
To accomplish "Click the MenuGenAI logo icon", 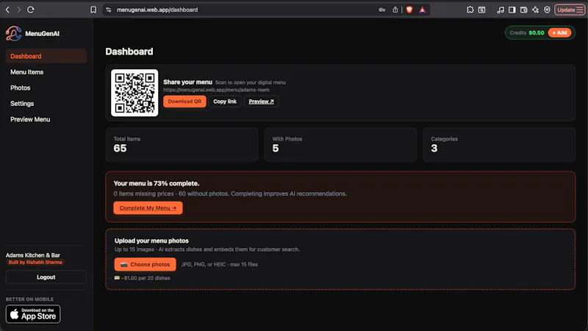I will coord(13,33).
